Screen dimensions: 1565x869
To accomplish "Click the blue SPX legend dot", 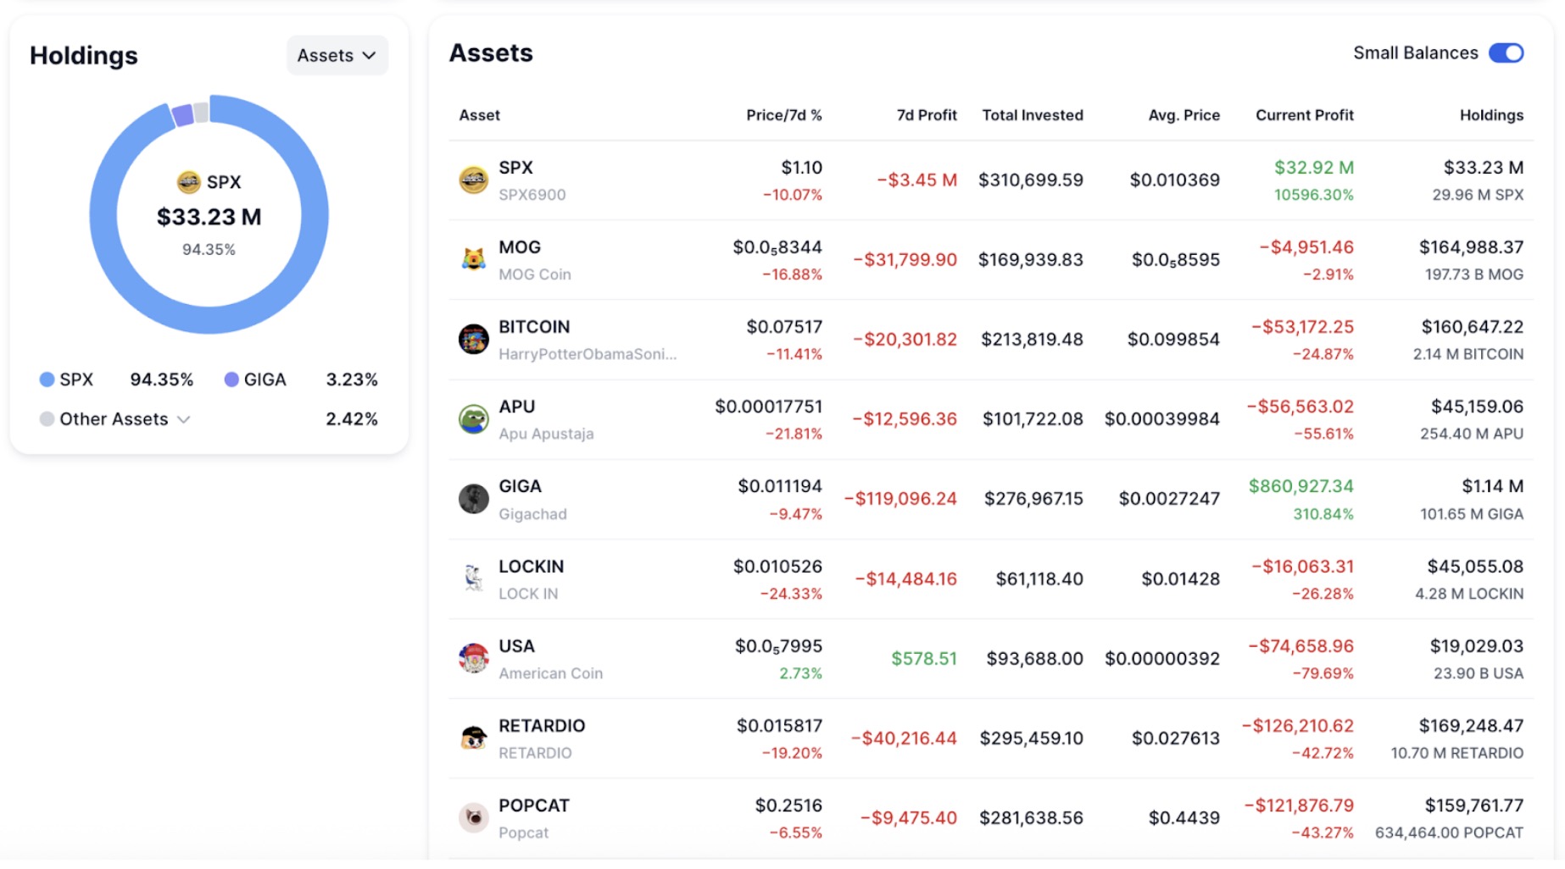I will [47, 379].
